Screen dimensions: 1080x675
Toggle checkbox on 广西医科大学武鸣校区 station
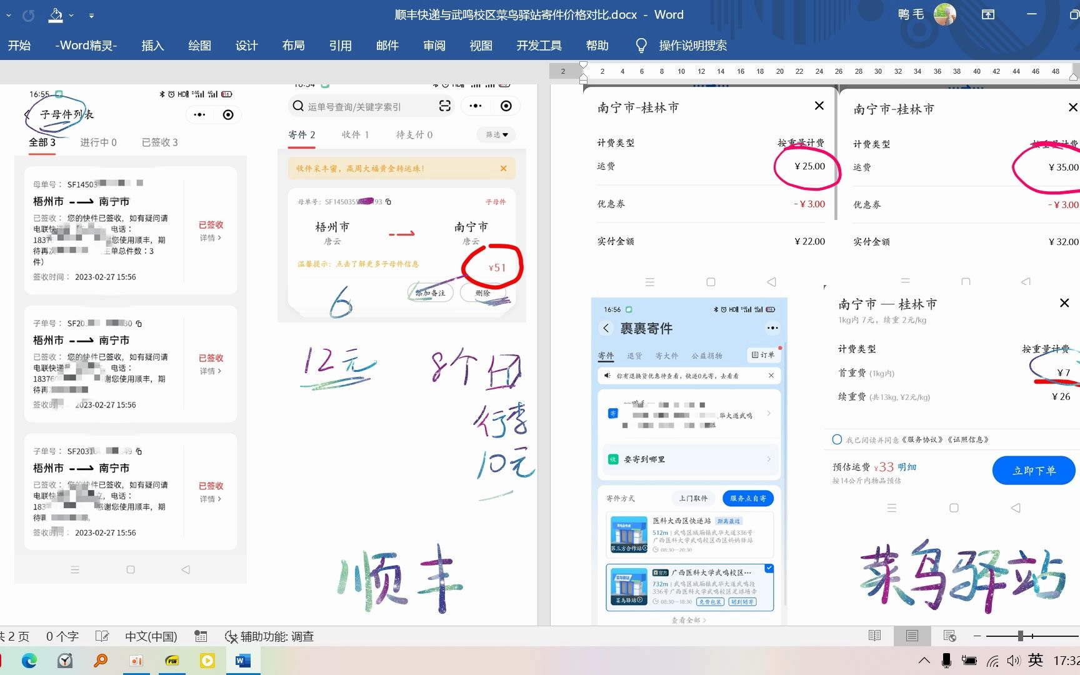(x=769, y=569)
